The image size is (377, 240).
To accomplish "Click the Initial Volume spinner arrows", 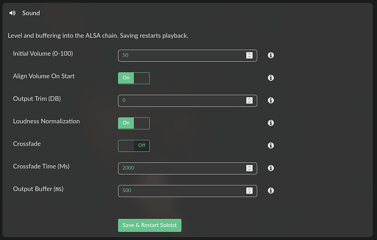I will pyautogui.click(x=249, y=55).
